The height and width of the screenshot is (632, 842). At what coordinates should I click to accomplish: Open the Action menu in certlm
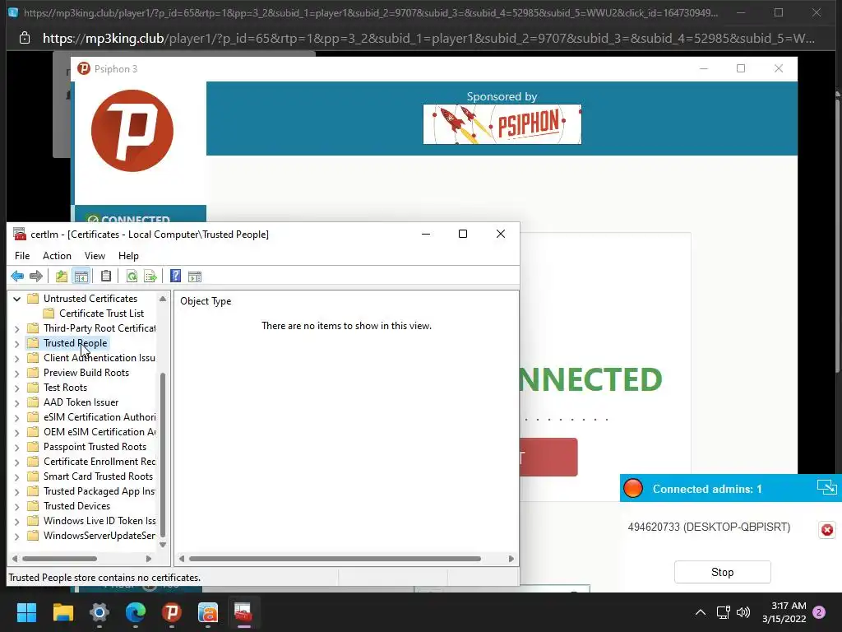tap(57, 256)
